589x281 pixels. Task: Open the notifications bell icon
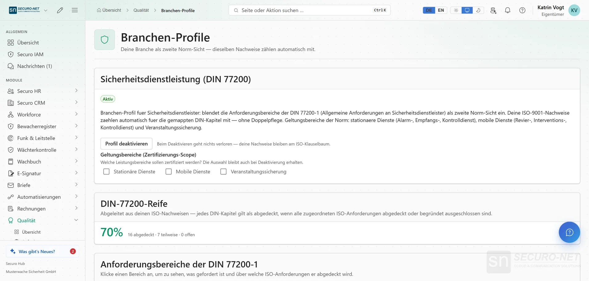tap(508, 10)
